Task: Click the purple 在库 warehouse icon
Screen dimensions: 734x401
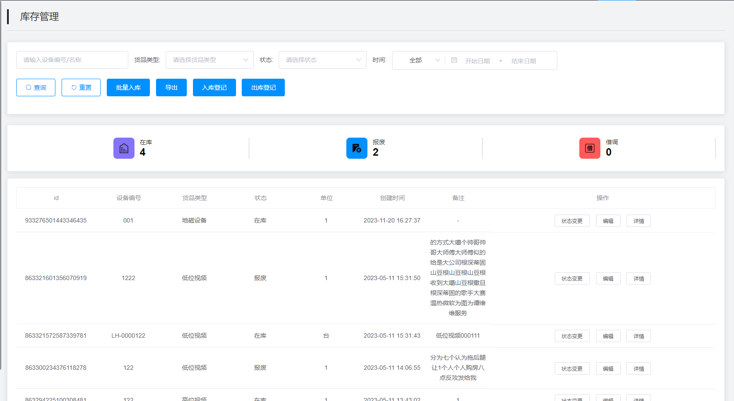Action: click(124, 148)
